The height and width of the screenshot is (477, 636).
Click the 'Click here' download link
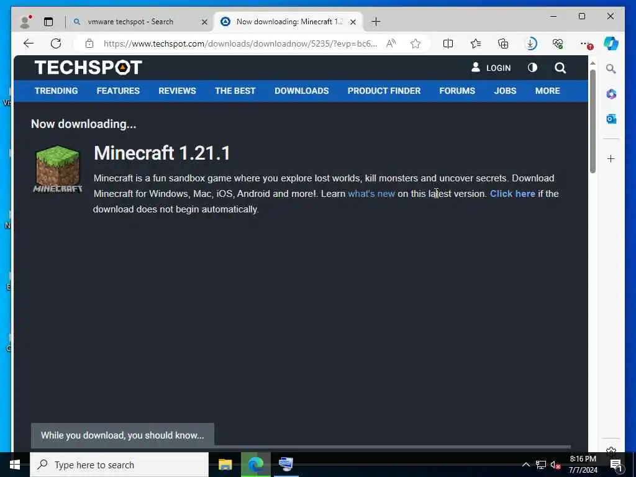(x=512, y=194)
